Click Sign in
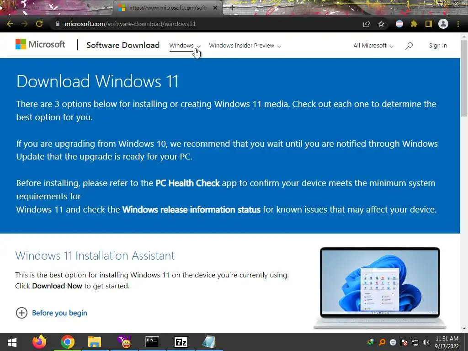 click(438, 46)
